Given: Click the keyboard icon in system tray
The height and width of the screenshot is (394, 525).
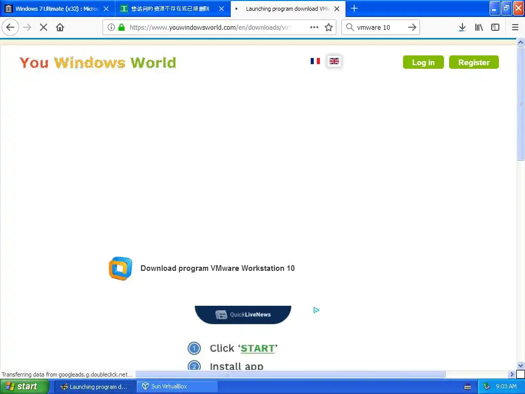Looking at the screenshot, I should 468,387.
